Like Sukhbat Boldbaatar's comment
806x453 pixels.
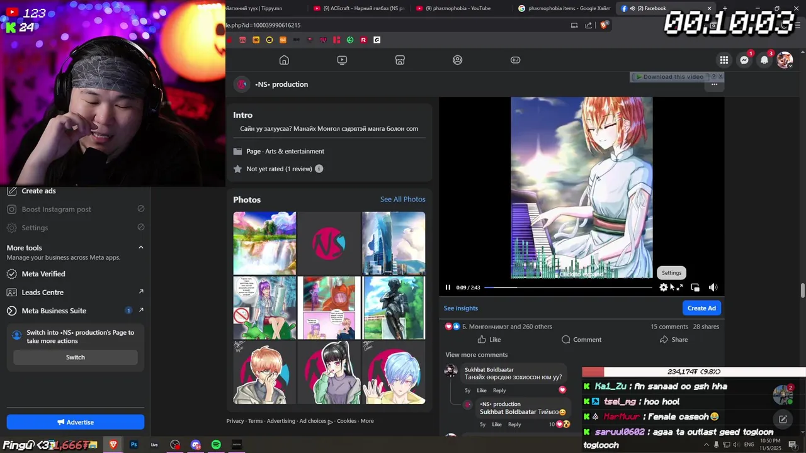(x=482, y=391)
